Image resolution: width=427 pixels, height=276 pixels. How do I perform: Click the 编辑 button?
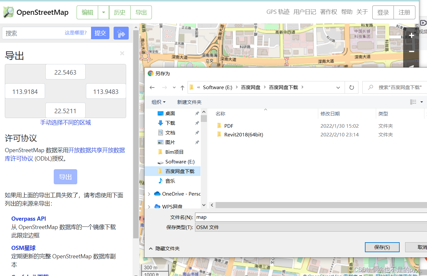[x=87, y=12]
